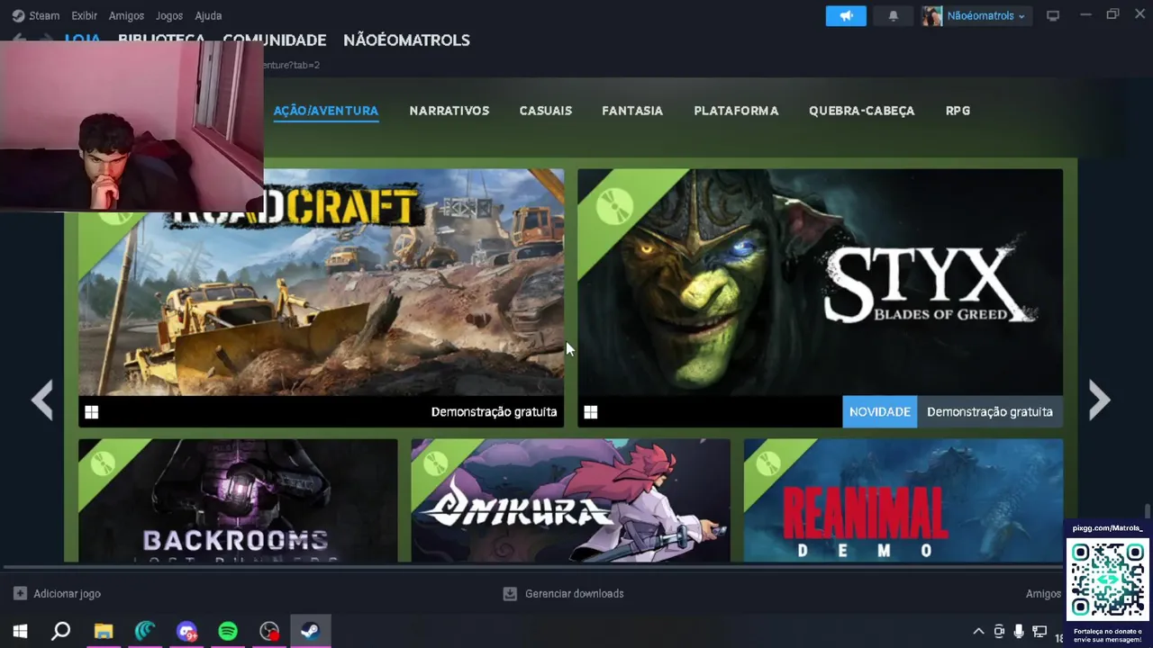Switch to the PLATAFORMA tab

[736, 111]
